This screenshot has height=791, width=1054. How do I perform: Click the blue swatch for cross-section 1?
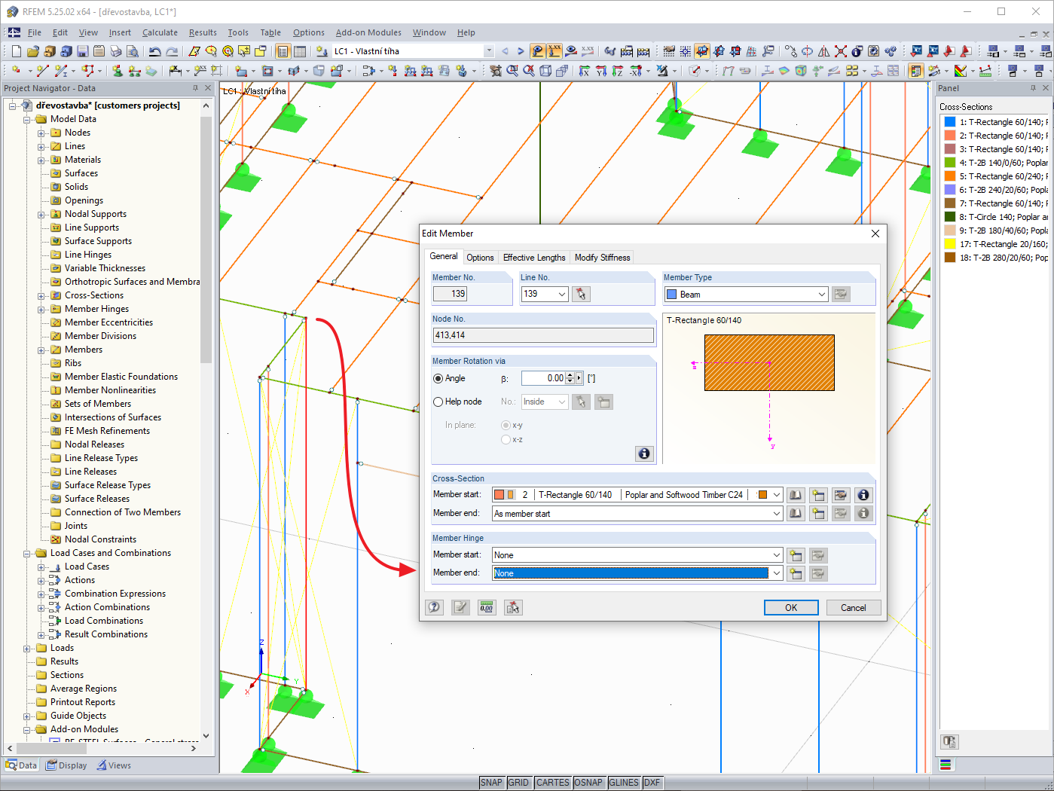pyautogui.click(x=950, y=122)
